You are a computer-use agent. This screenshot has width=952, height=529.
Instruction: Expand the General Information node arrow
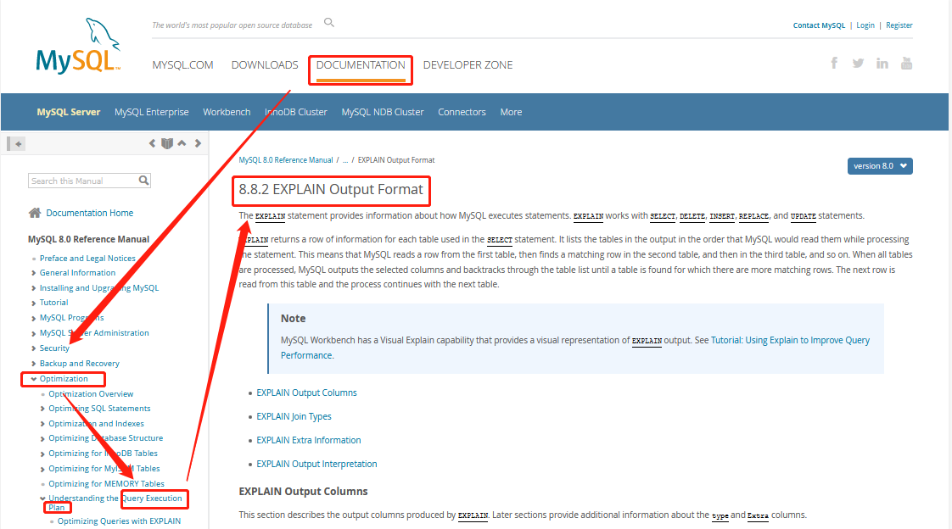(33, 273)
